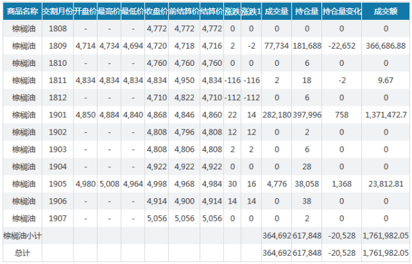Viewport: 412px width, 264px height.
Task: Click open interest value 397,996
Action: (x=307, y=115)
